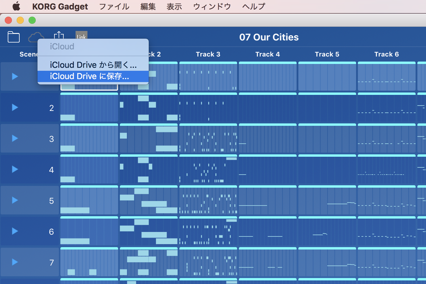Open the KORG Gadget application menu

(x=60, y=7)
